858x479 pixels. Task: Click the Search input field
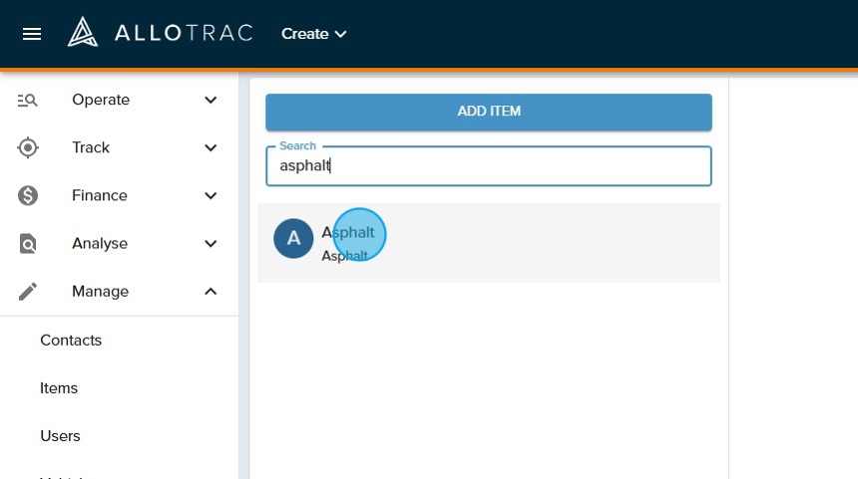tap(488, 166)
